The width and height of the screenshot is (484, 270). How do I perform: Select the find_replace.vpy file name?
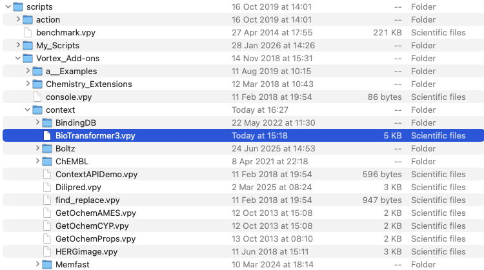87,200
